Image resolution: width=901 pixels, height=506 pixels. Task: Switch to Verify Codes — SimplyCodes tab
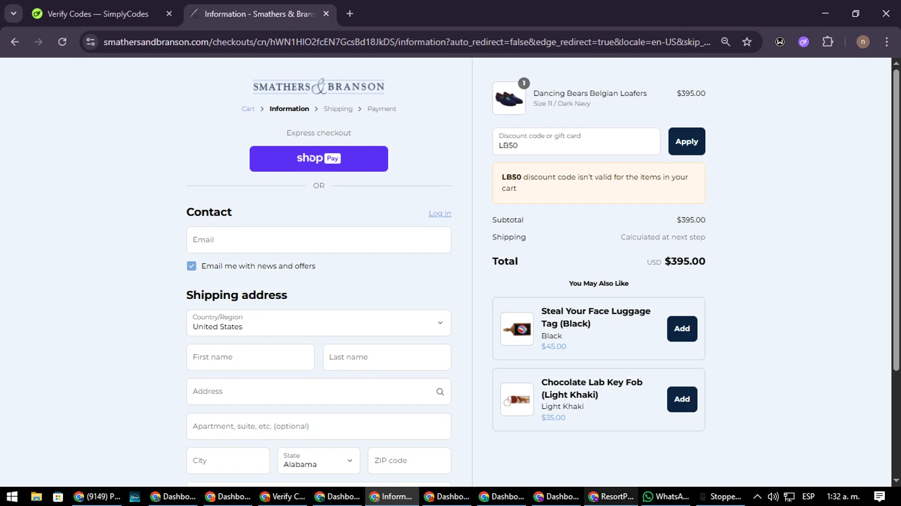(98, 14)
